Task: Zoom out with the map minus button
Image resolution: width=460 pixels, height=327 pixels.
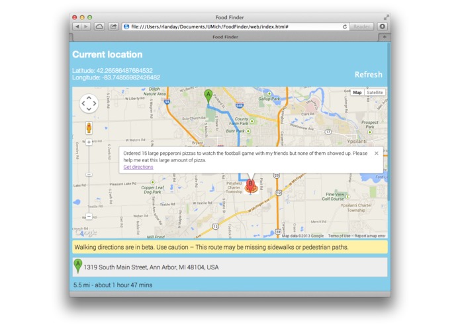Action: click(89, 216)
